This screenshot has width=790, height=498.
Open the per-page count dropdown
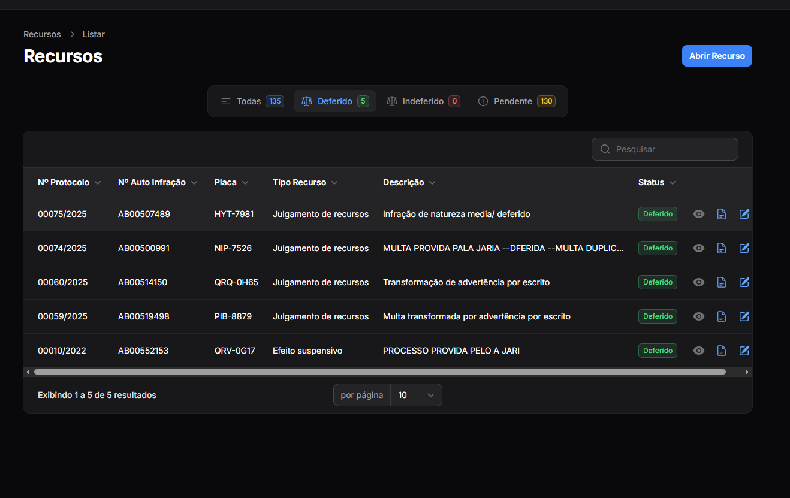(416, 395)
